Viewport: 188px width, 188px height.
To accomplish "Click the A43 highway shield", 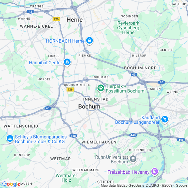I will [134, 75].
